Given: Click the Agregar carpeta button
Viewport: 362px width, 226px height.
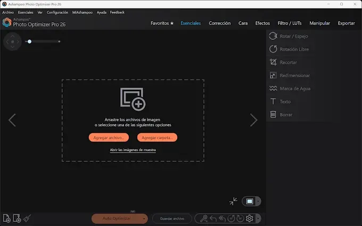Looking at the screenshot, I should coord(157,137).
